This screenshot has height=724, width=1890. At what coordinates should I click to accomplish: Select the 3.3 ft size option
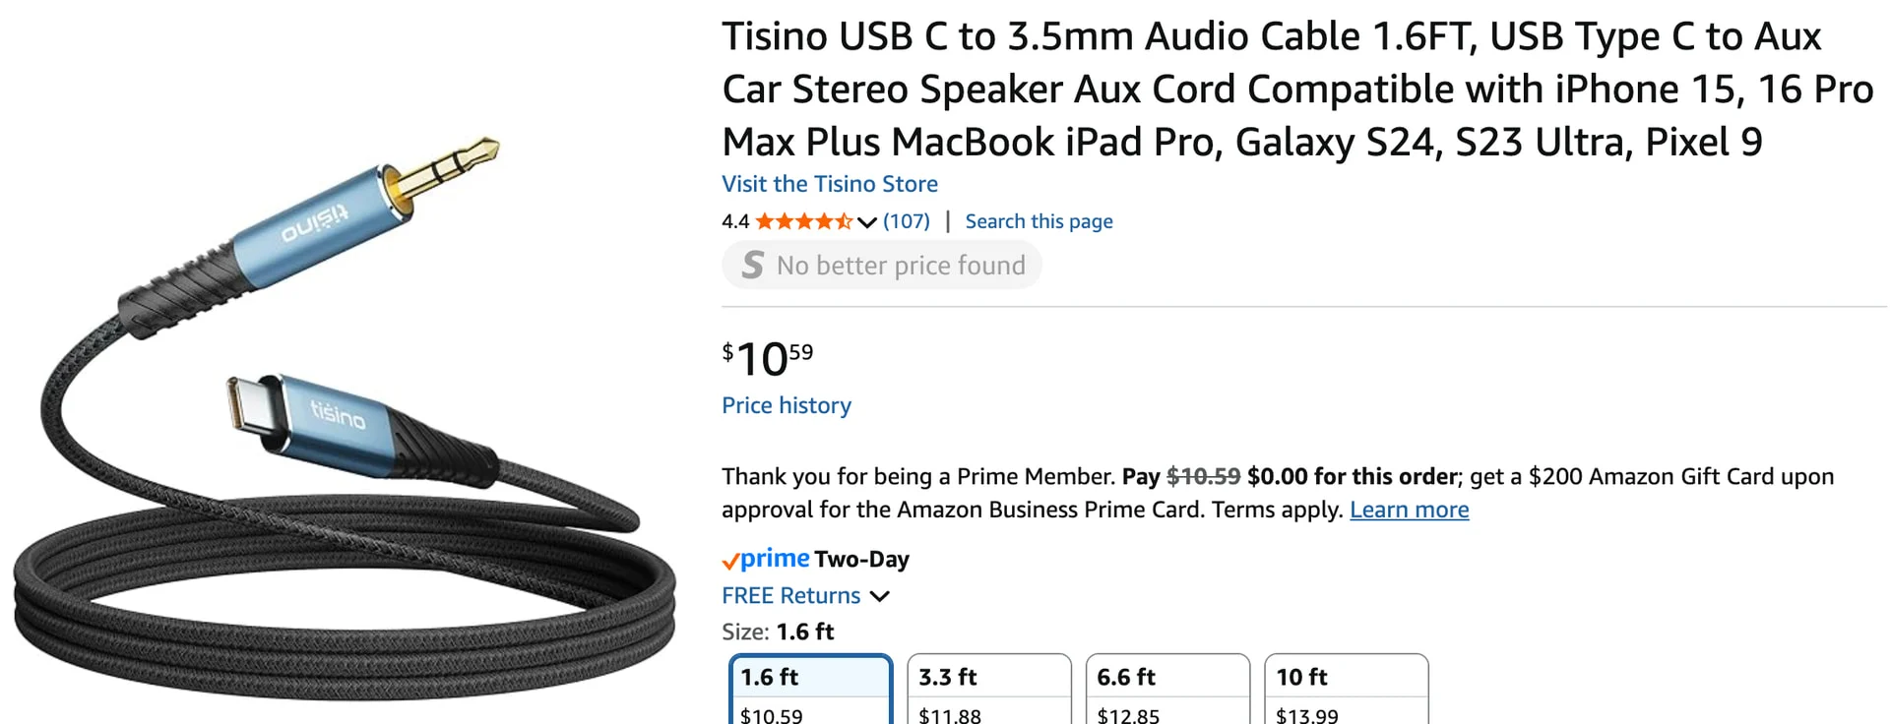pos(989,691)
